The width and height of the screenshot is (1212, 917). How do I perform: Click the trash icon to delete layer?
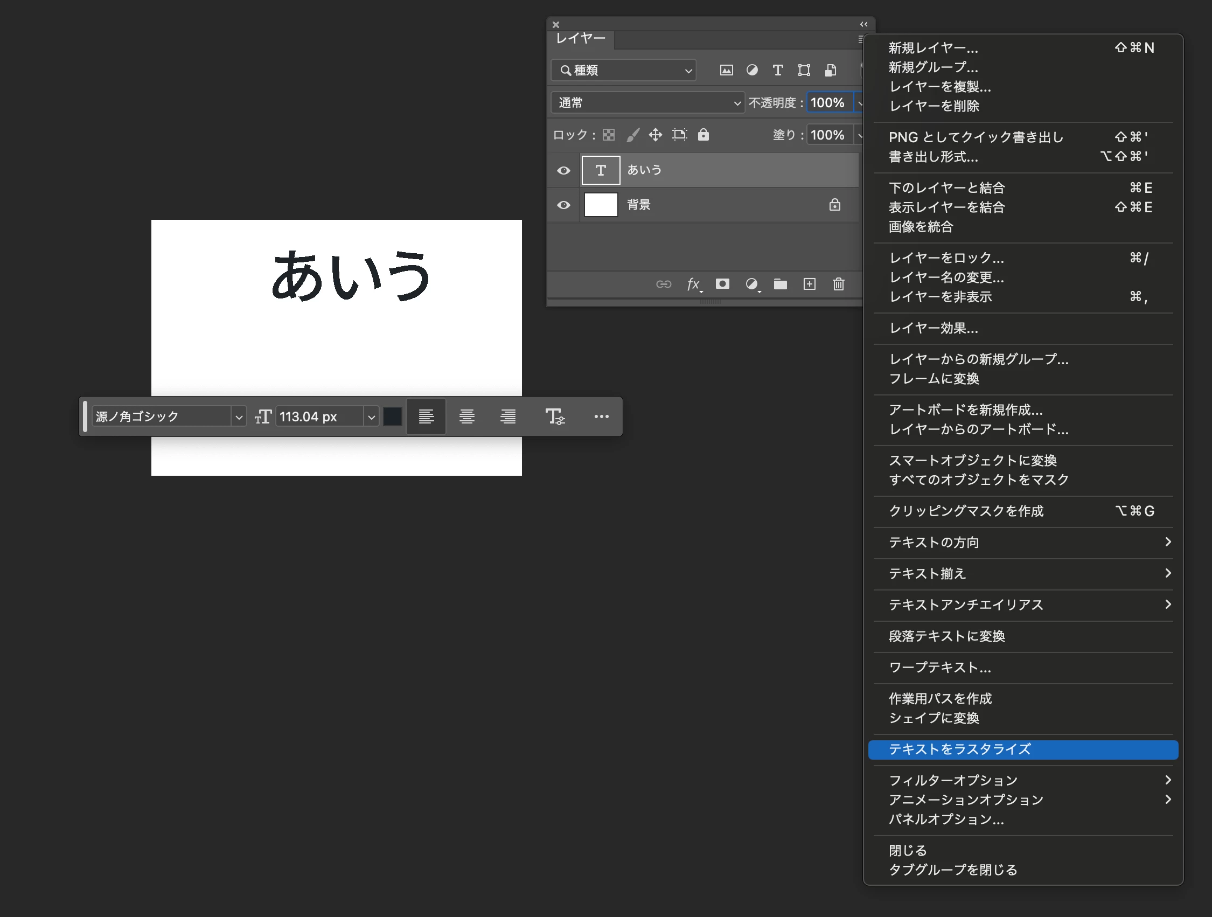click(838, 284)
